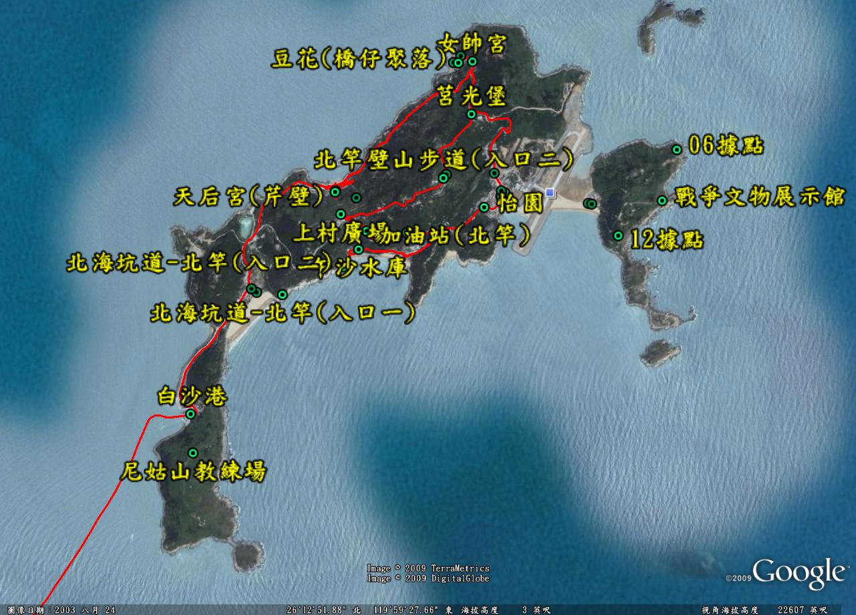Select the 莒光堡 placemark dot
This screenshot has width=856, height=615.
471,114
